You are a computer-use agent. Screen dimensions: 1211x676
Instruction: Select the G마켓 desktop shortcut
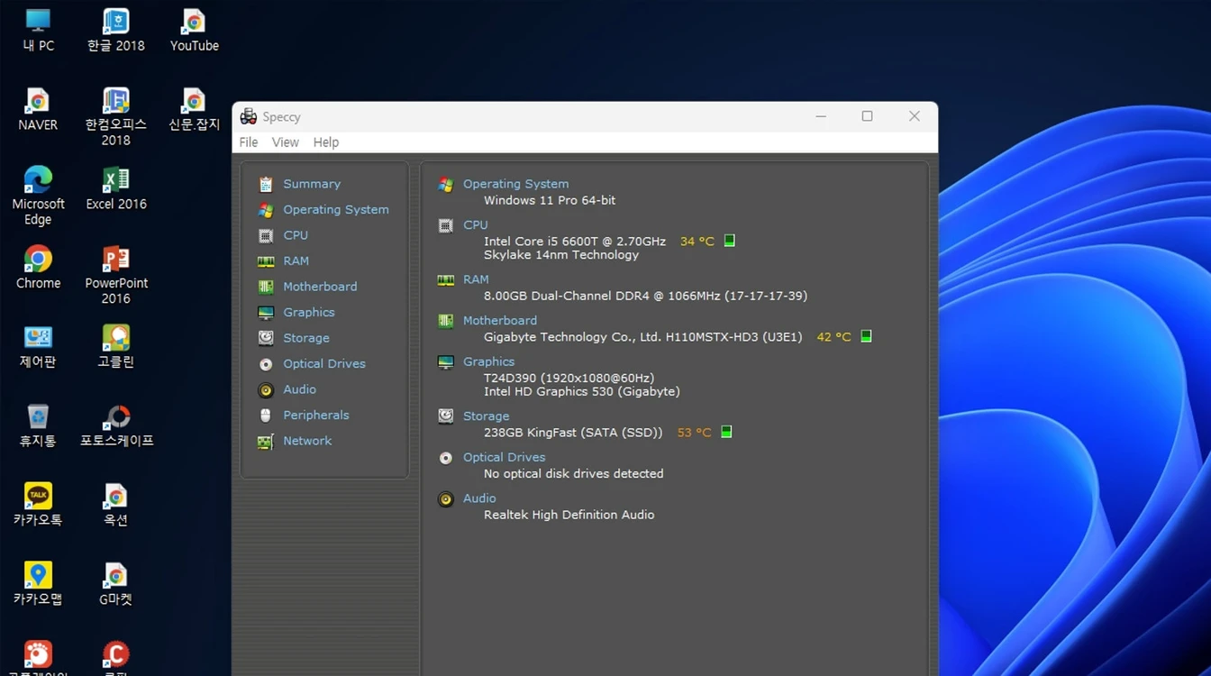pos(115,583)
